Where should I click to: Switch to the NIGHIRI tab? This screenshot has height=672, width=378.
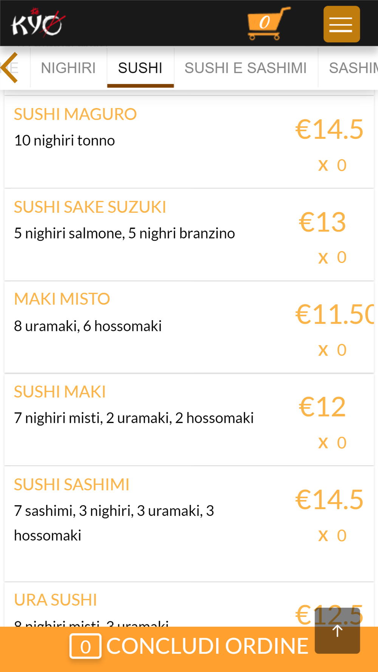click(68, 68)
